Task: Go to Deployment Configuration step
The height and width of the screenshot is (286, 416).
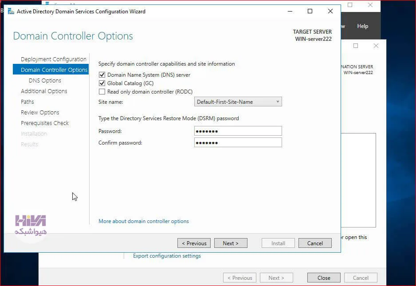Action: (54, 59)
